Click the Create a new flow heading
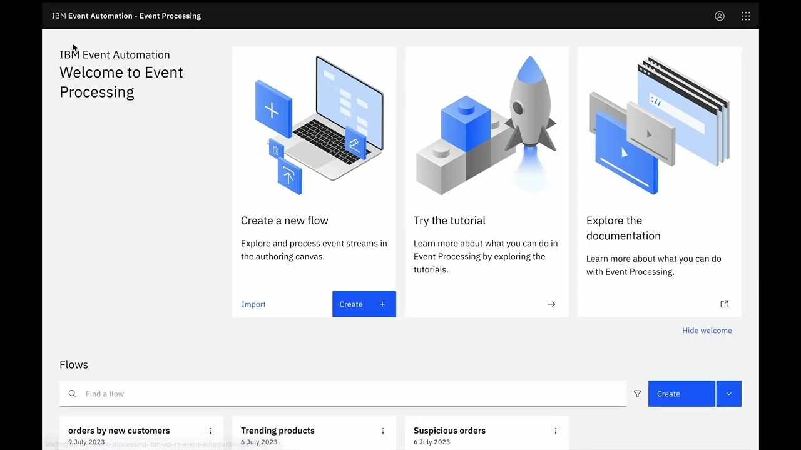 click(x=285, y=221)
